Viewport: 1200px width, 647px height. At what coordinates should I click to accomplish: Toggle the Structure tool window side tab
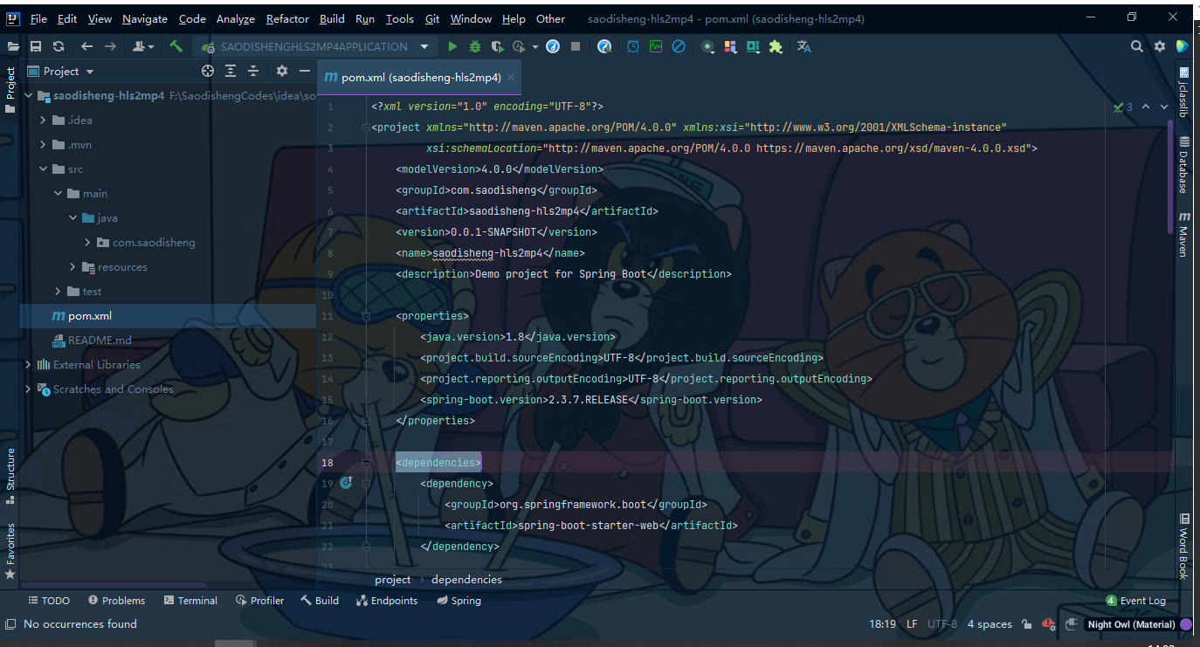[10, 476]
